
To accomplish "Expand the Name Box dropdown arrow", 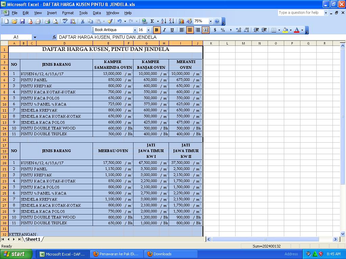I will 35,37.
